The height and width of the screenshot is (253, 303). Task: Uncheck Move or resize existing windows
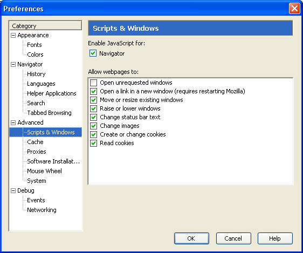(x=93, y=100)
